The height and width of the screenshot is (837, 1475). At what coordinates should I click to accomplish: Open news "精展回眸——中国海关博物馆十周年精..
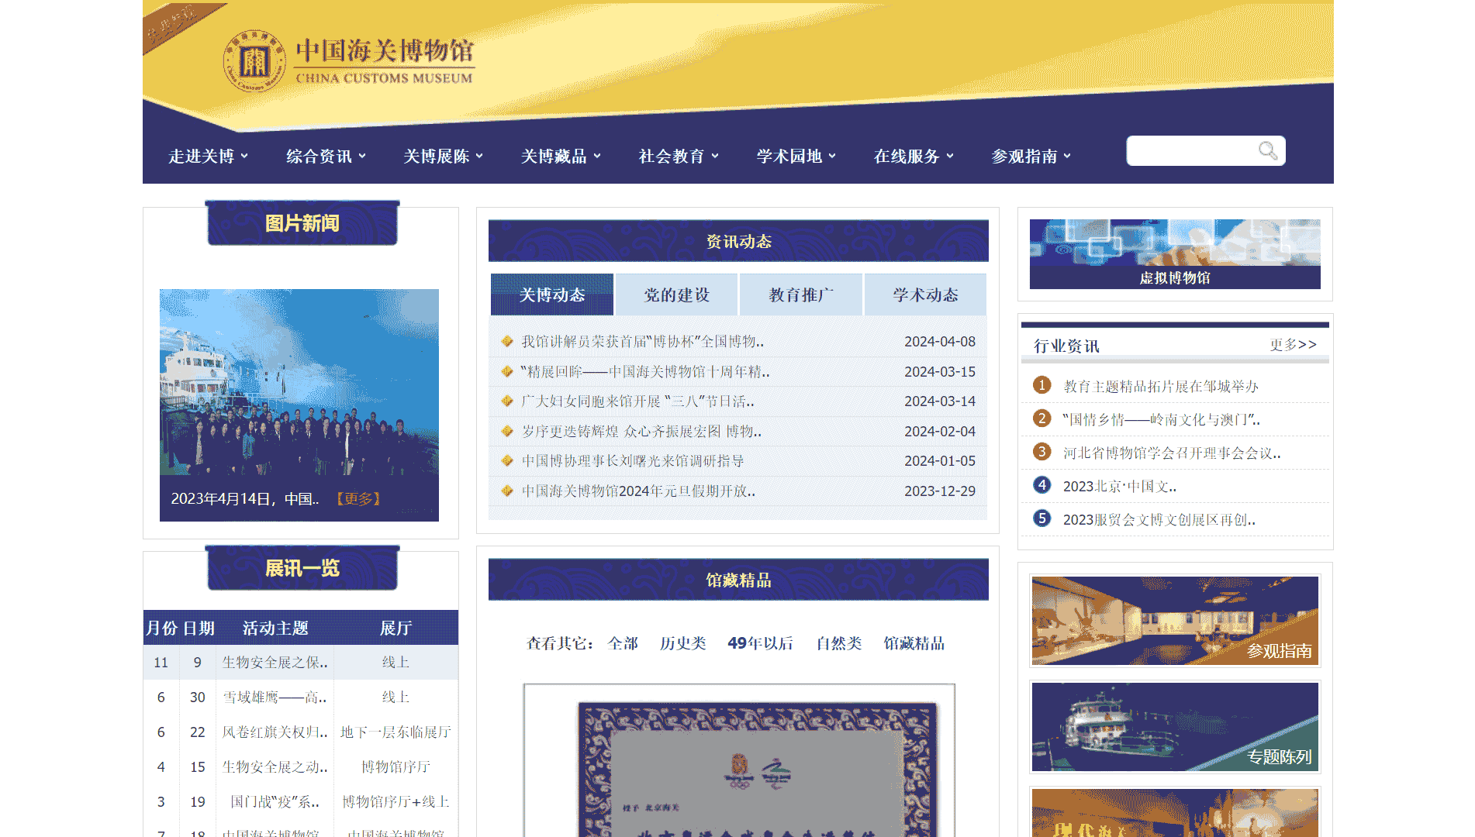pos(645,371)
